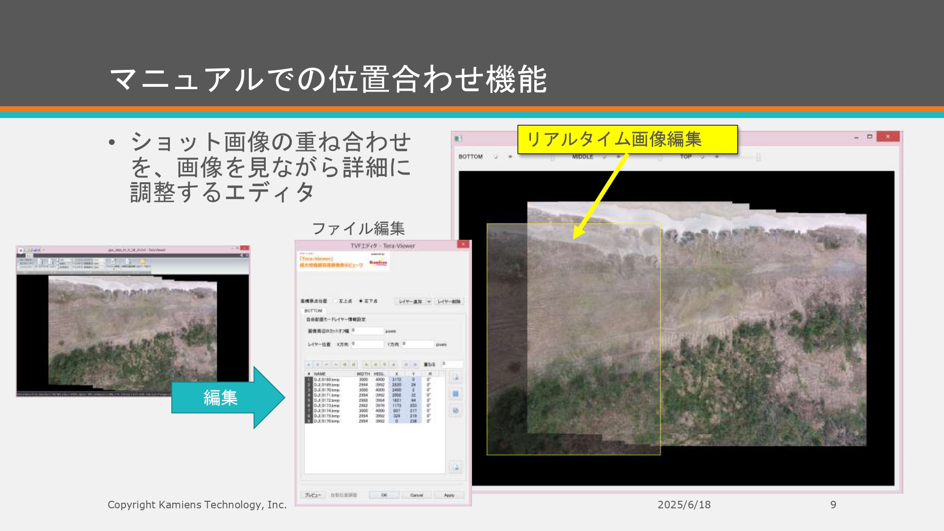Click the document icon at top right of list
Image resolution: width=944 pixels, height=531 pixels.
(x=455, y=377)
